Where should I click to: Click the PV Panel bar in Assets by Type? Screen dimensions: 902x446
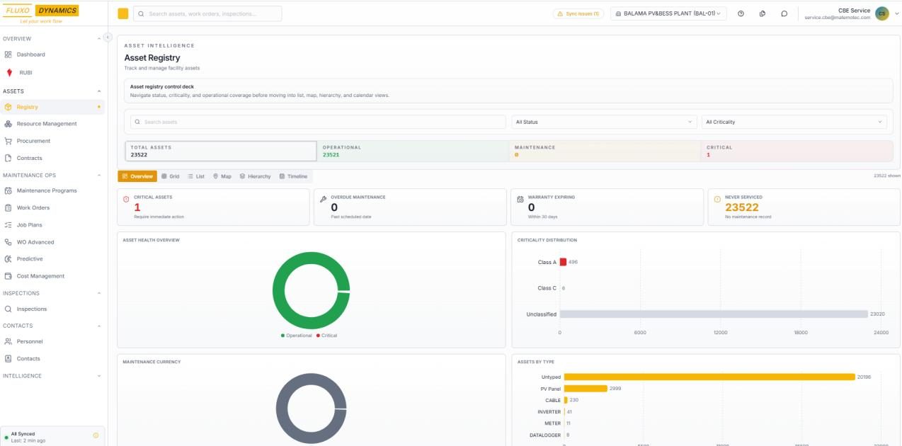click(x=586, y=389)
